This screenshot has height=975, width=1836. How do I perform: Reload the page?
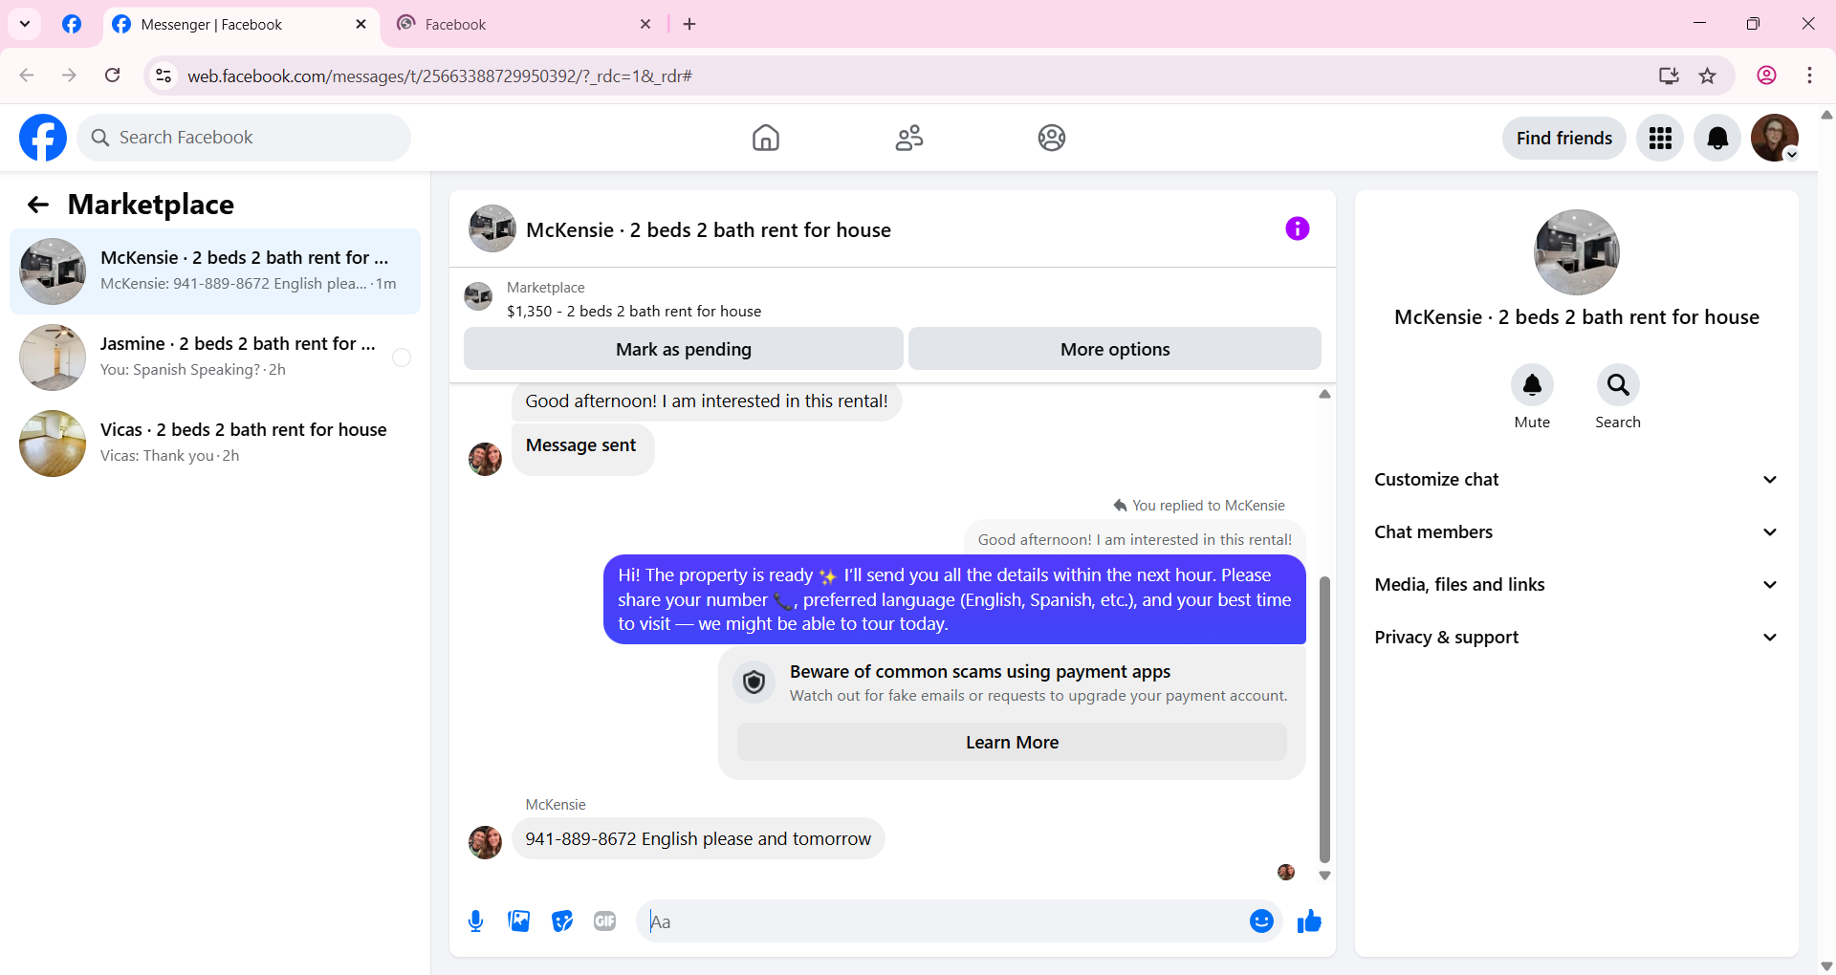coord(112,76)
